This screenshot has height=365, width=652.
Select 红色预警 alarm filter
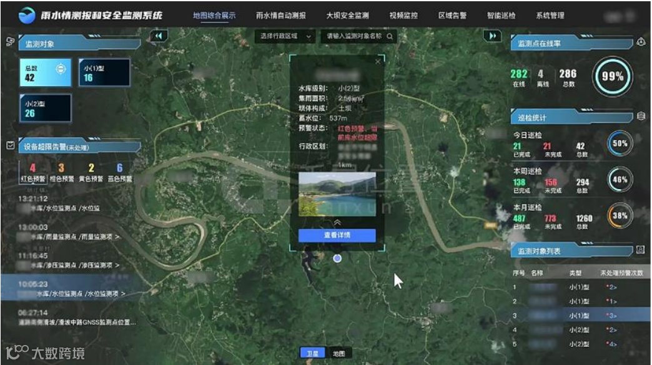(x=33, y=173)
